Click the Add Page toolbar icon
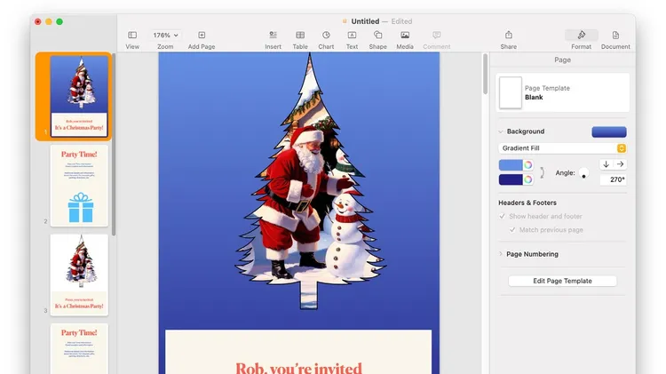This screenshot has width=666, height=374. tap(202, 35)
